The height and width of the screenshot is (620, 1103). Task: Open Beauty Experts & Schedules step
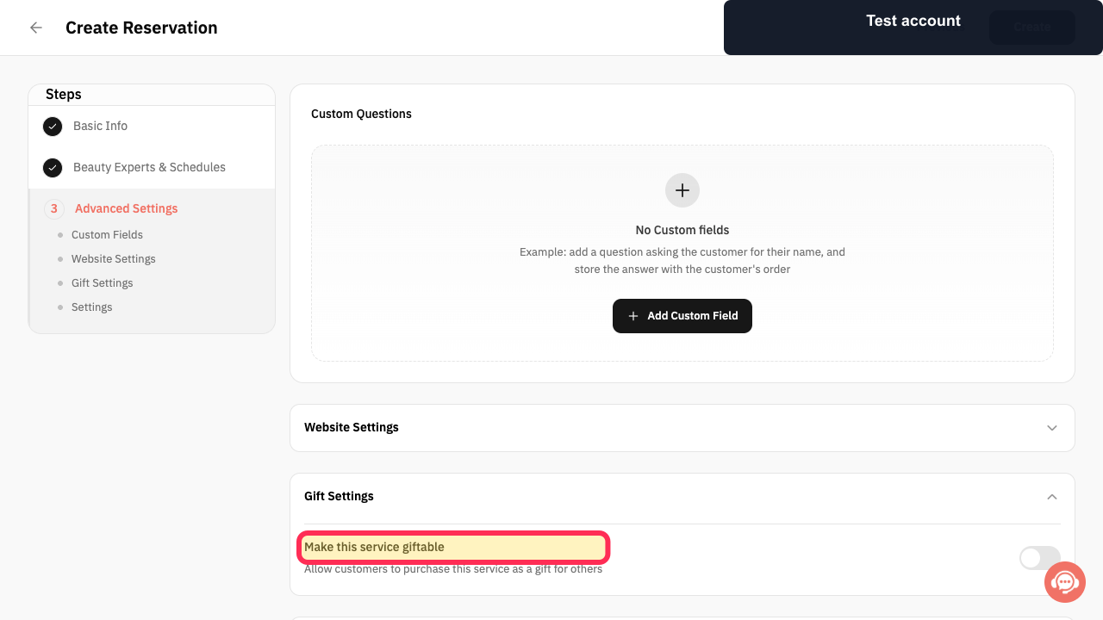pos(149,167)
